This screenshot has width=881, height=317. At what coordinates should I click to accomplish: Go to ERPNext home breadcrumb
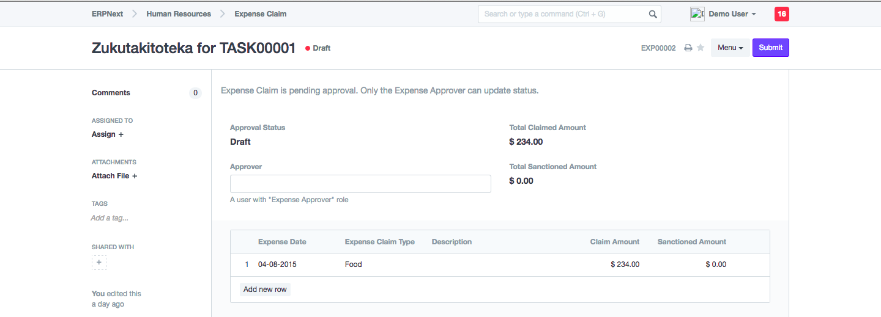click(107, 14)
